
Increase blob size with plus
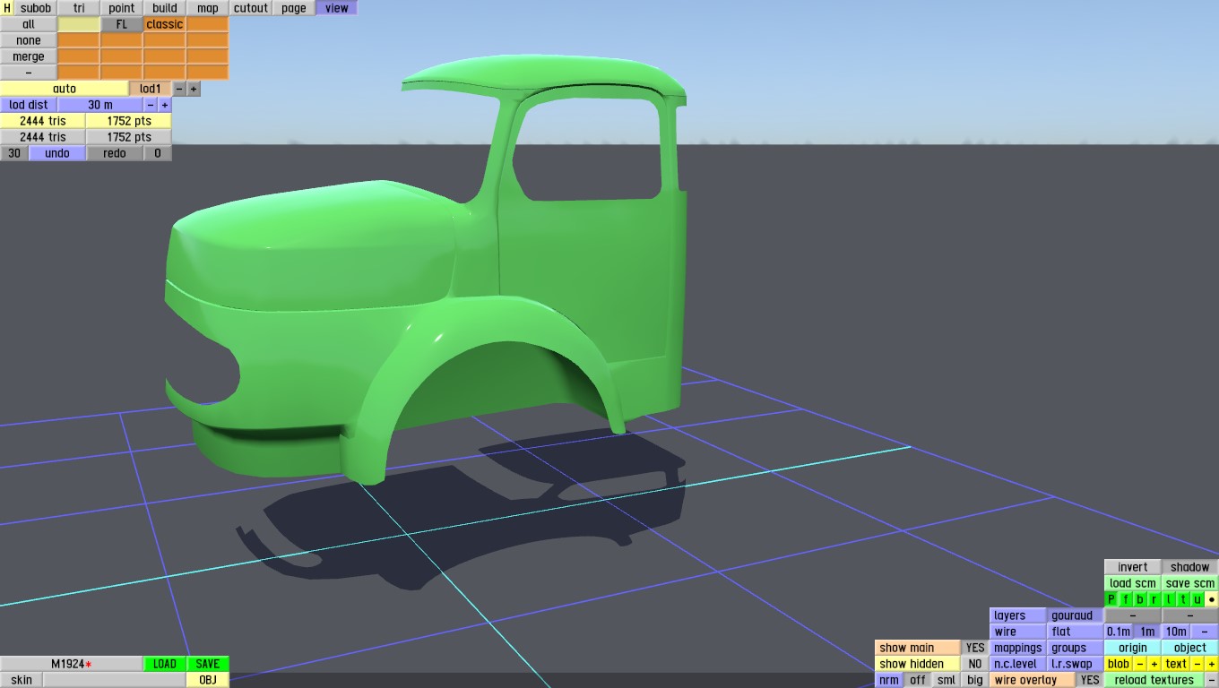point(1154,664)
